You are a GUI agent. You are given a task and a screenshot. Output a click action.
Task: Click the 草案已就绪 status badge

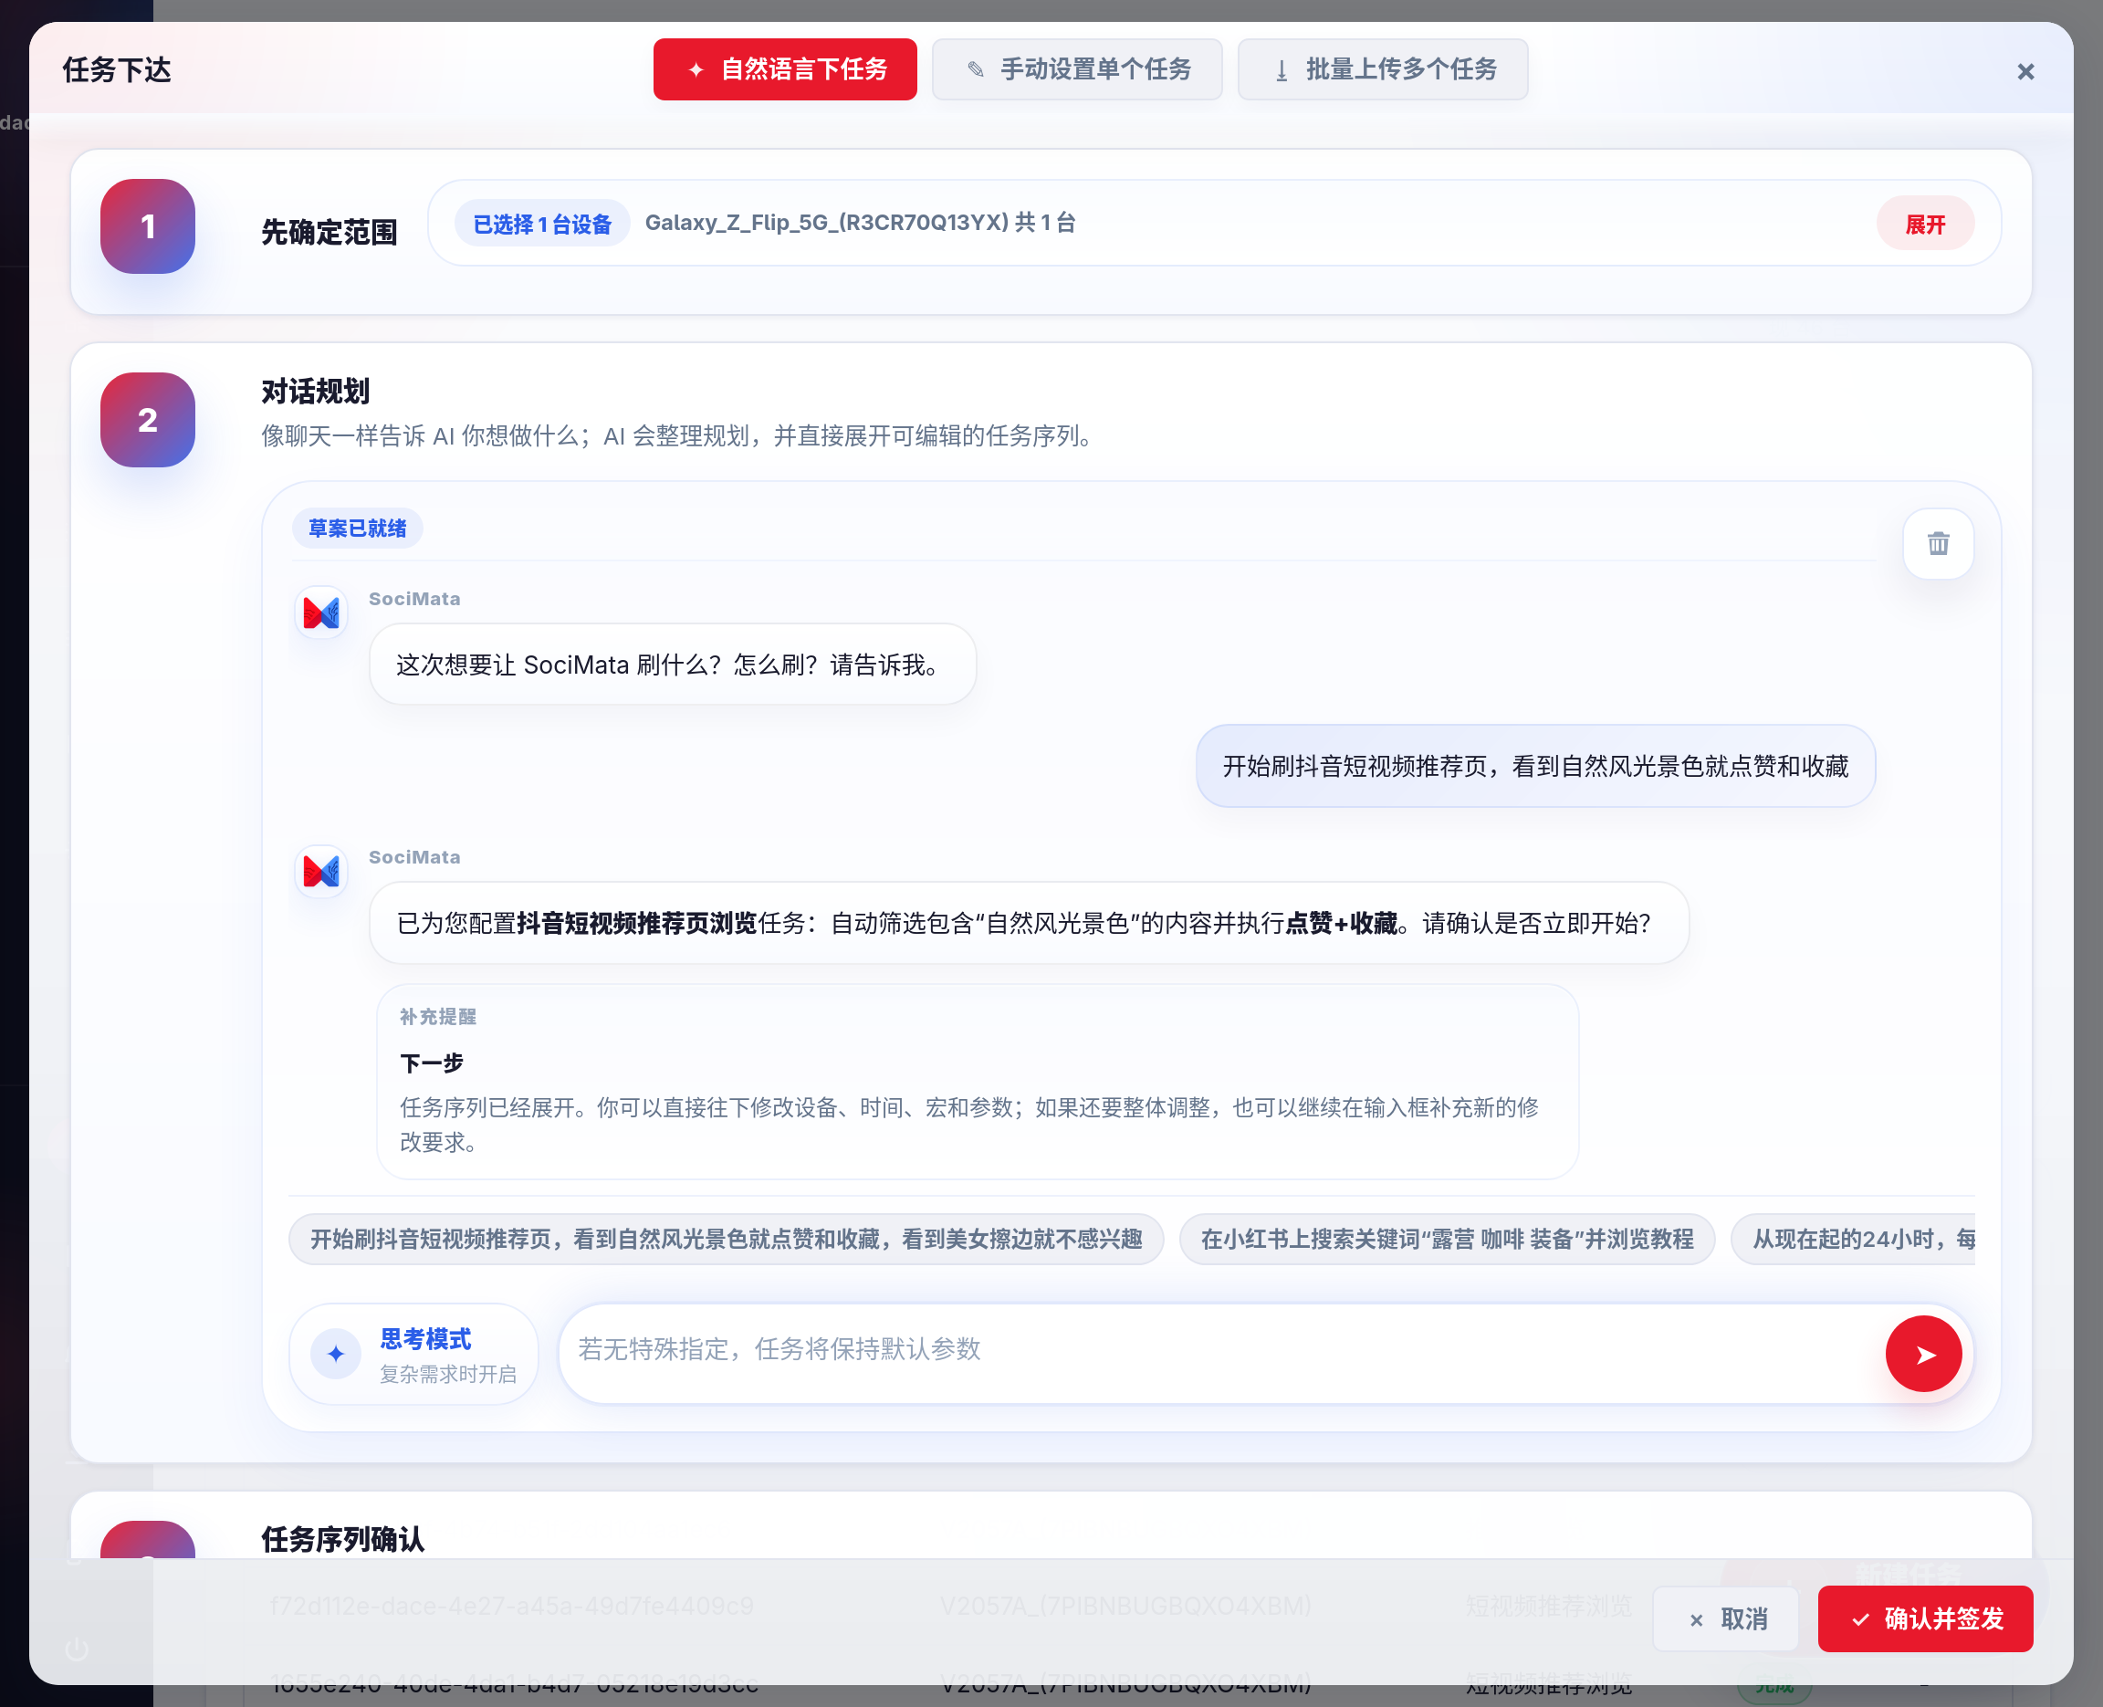[x=357, y=528]
